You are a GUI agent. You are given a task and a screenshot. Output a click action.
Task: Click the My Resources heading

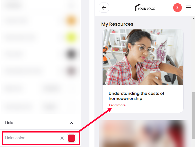(117, 24)
